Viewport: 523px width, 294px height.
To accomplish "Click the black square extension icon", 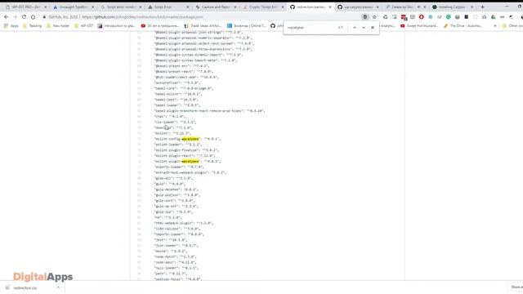I will [x=467, y=17].
